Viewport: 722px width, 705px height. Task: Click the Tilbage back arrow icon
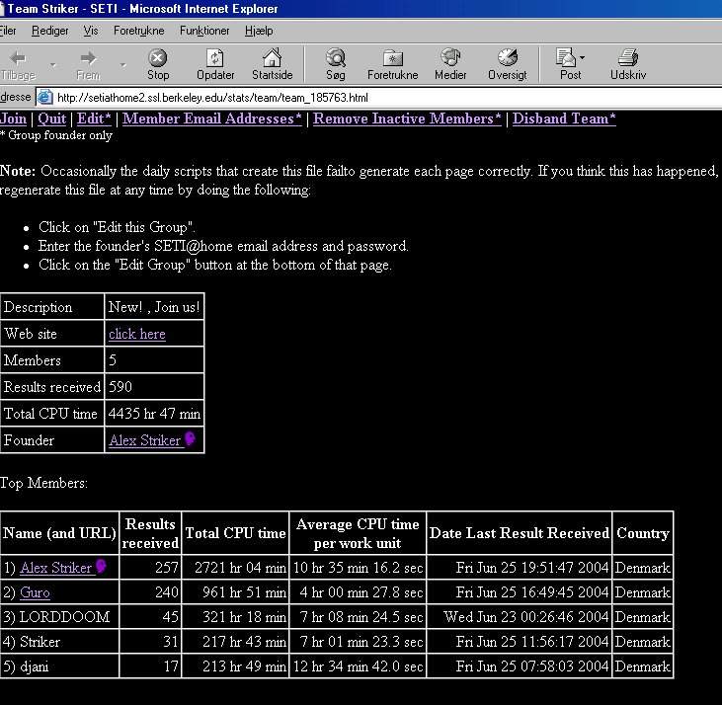click(19, 58)
